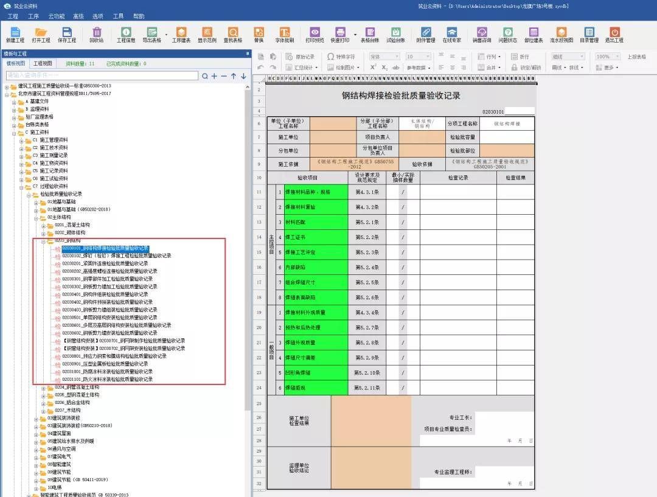Image resolution: width=657 pixels, height=497 pixels.
Task: Click the 显示范例 icon
Action: pos(207,34)
